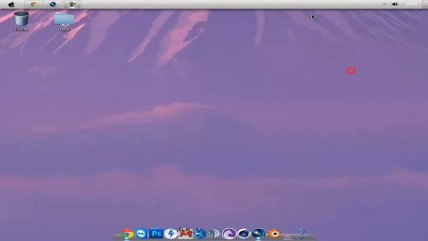Screen dimensions: 428x241
Task: Click the blue question mark dock icon
Action: click(x=302, y=234)
